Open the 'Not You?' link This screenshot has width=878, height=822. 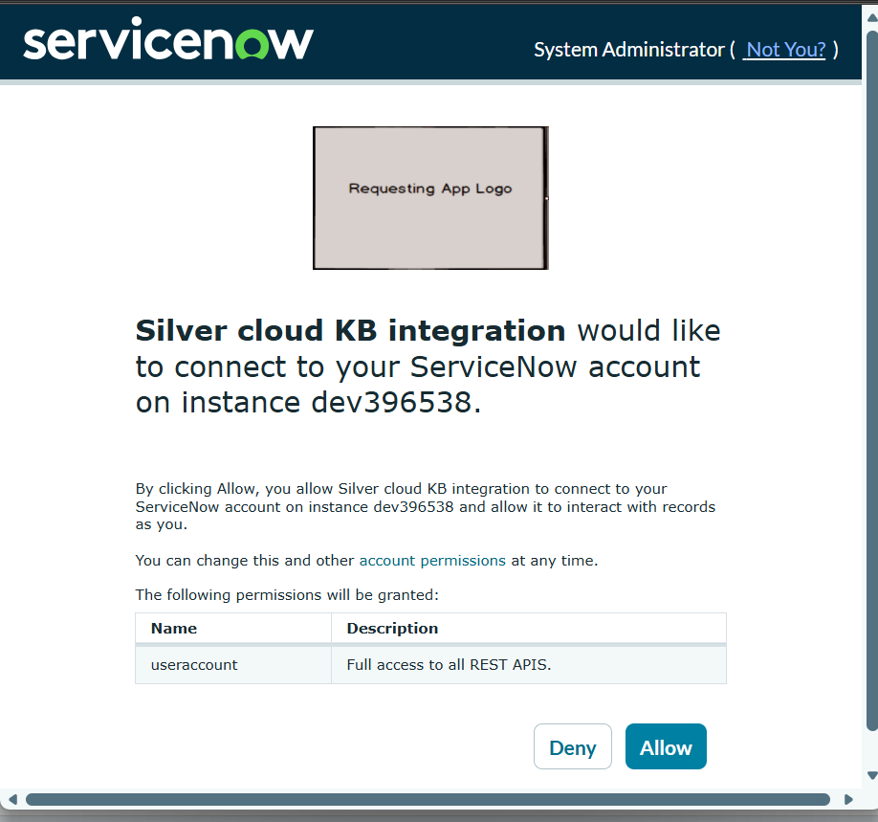784,50
